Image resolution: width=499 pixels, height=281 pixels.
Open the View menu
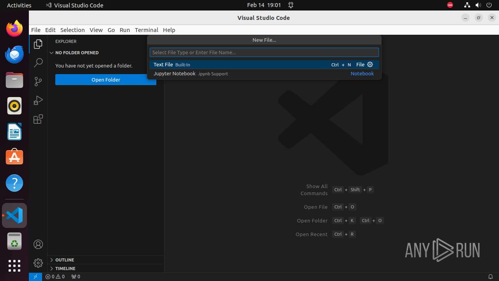coord(96,30)
